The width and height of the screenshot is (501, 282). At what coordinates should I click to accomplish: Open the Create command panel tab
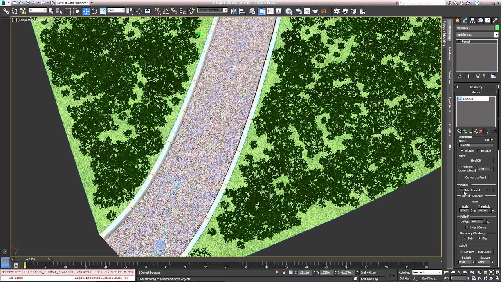457,20
